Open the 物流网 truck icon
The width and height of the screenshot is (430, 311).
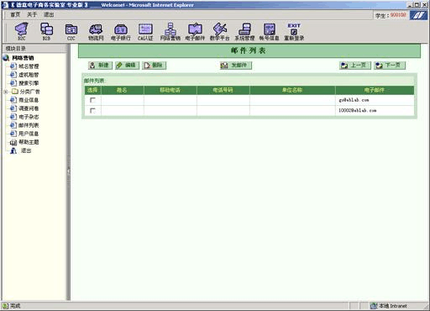coord(96,31)
